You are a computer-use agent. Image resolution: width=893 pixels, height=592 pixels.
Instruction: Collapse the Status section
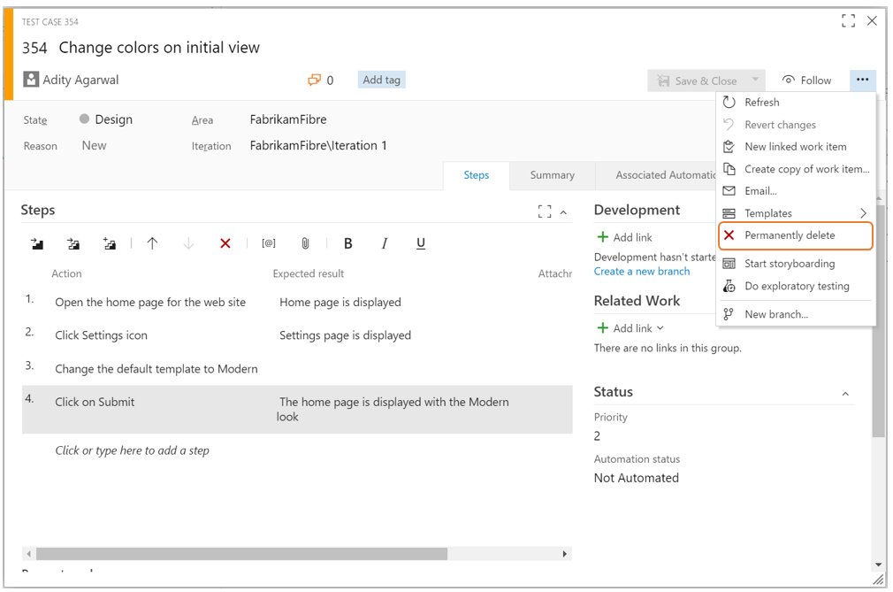(x=845, y=394)
